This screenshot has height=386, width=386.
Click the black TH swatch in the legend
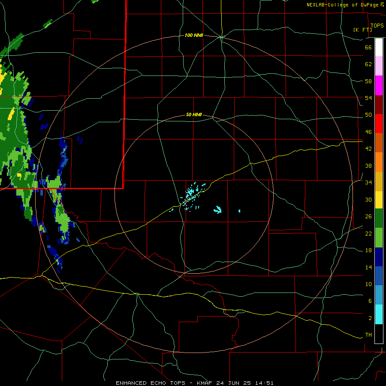click(379, 334)
